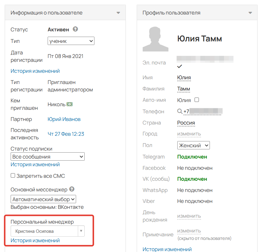Open the Тип dropdown showing ученик

tap(71, 41)
